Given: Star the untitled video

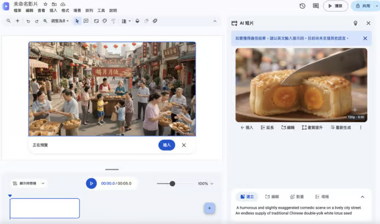Looking at the screenshot, I should (45, 4).
